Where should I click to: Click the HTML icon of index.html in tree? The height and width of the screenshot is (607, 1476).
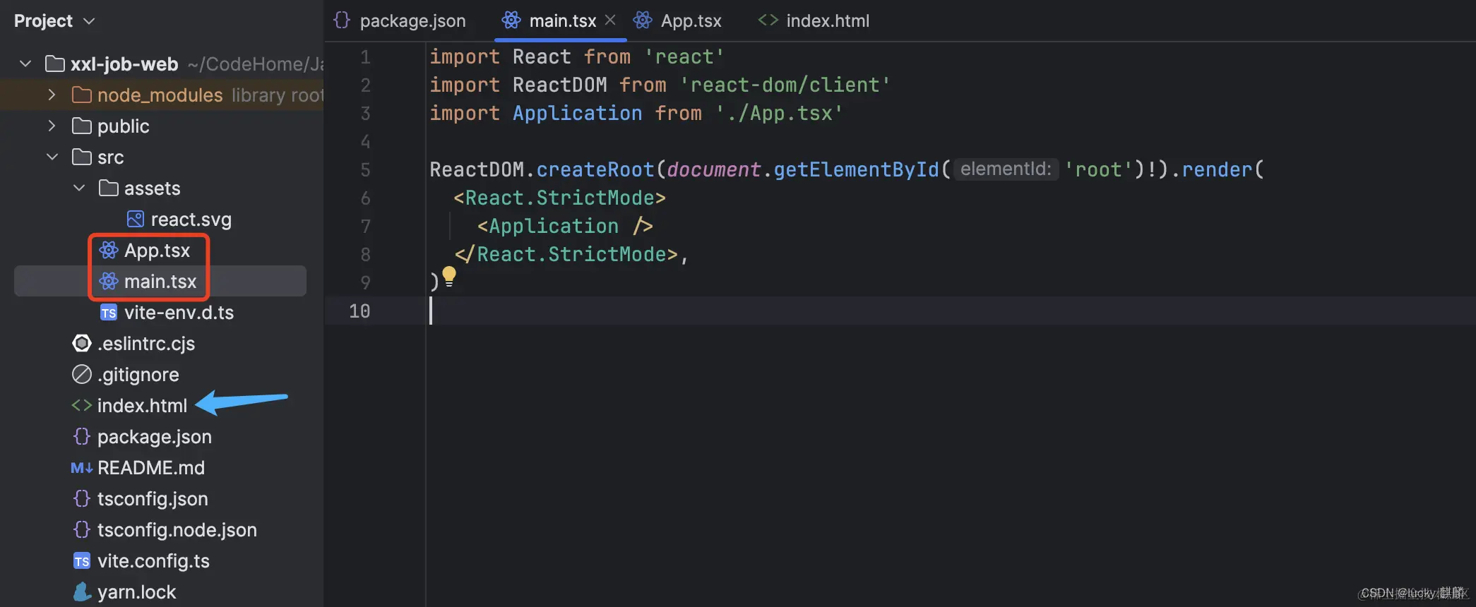82,406
